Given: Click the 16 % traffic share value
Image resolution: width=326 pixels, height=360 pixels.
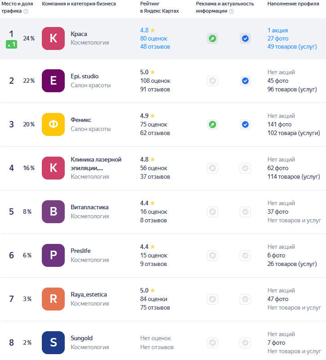Looking at the screenshot, I should pos(29,168).
